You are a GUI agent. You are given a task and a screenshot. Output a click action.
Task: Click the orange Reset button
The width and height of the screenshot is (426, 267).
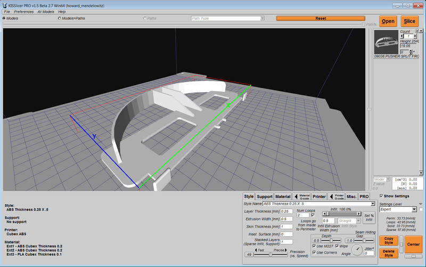point(321,18)
